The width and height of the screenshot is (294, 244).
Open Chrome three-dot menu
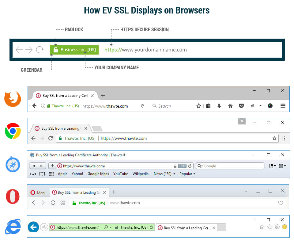click(284, 138)
